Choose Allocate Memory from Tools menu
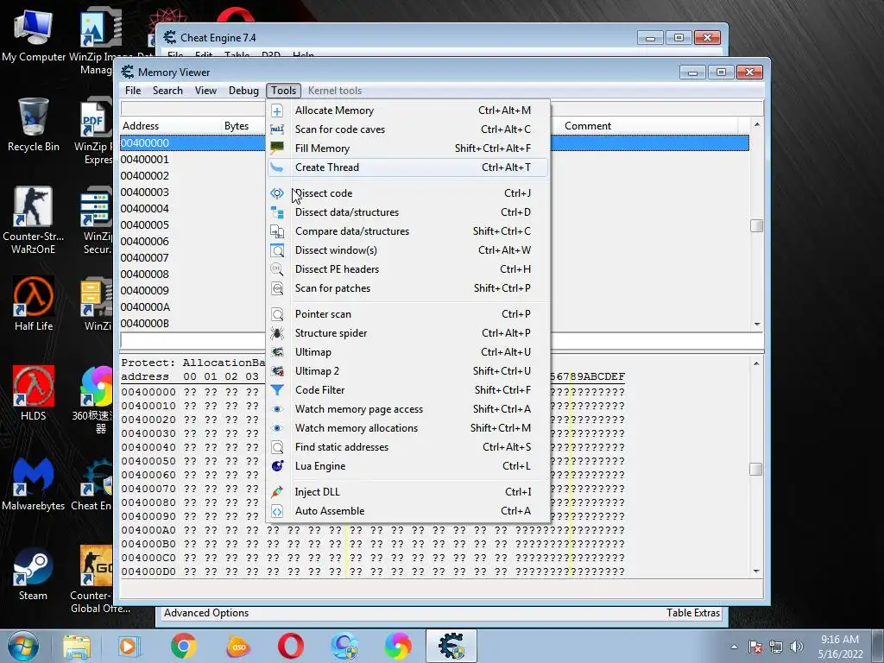This screenshot has height=663, width=884. [x=407, y=110]
